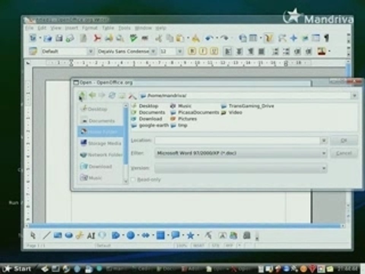
Task: Click the Undo arrow icon
Action: click(x=209, y=38)
